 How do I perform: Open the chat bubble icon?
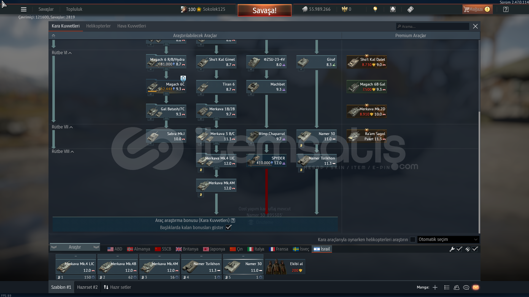click(x=466, y=287)
